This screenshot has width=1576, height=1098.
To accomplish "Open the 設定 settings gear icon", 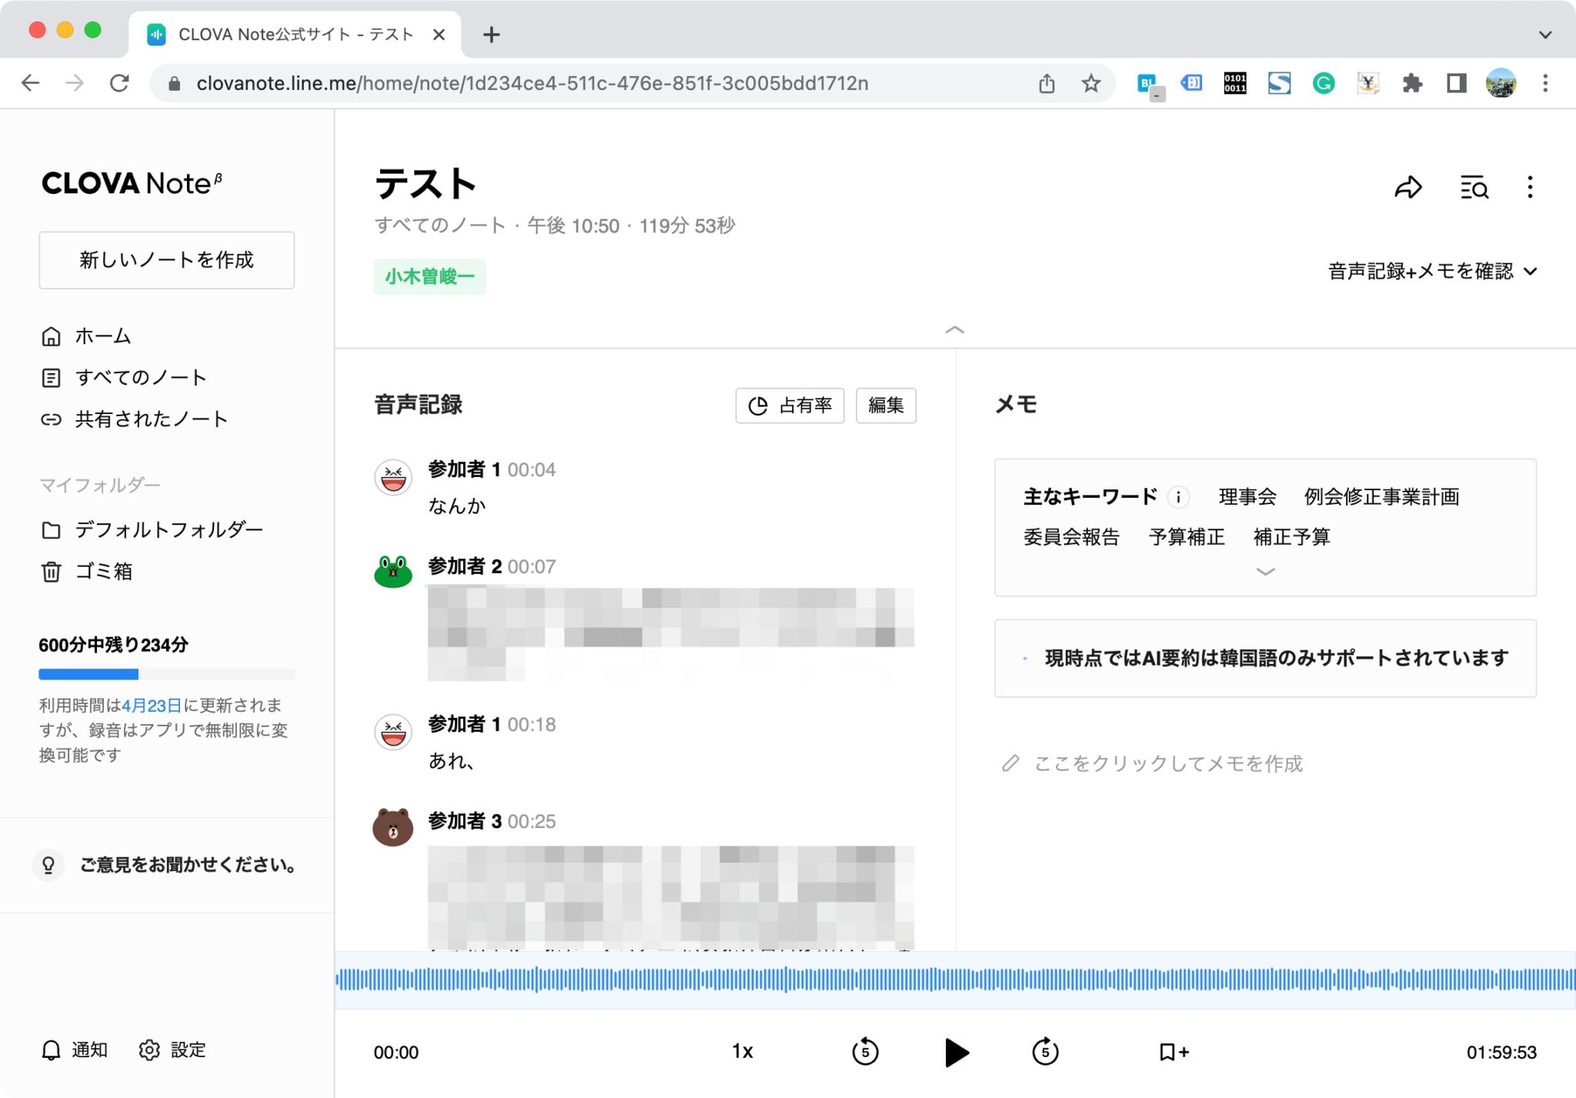I will coord(149,1050).
